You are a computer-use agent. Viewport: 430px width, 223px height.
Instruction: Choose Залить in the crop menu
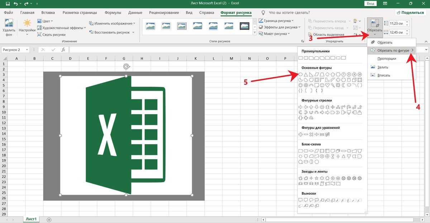coord(391,67)
